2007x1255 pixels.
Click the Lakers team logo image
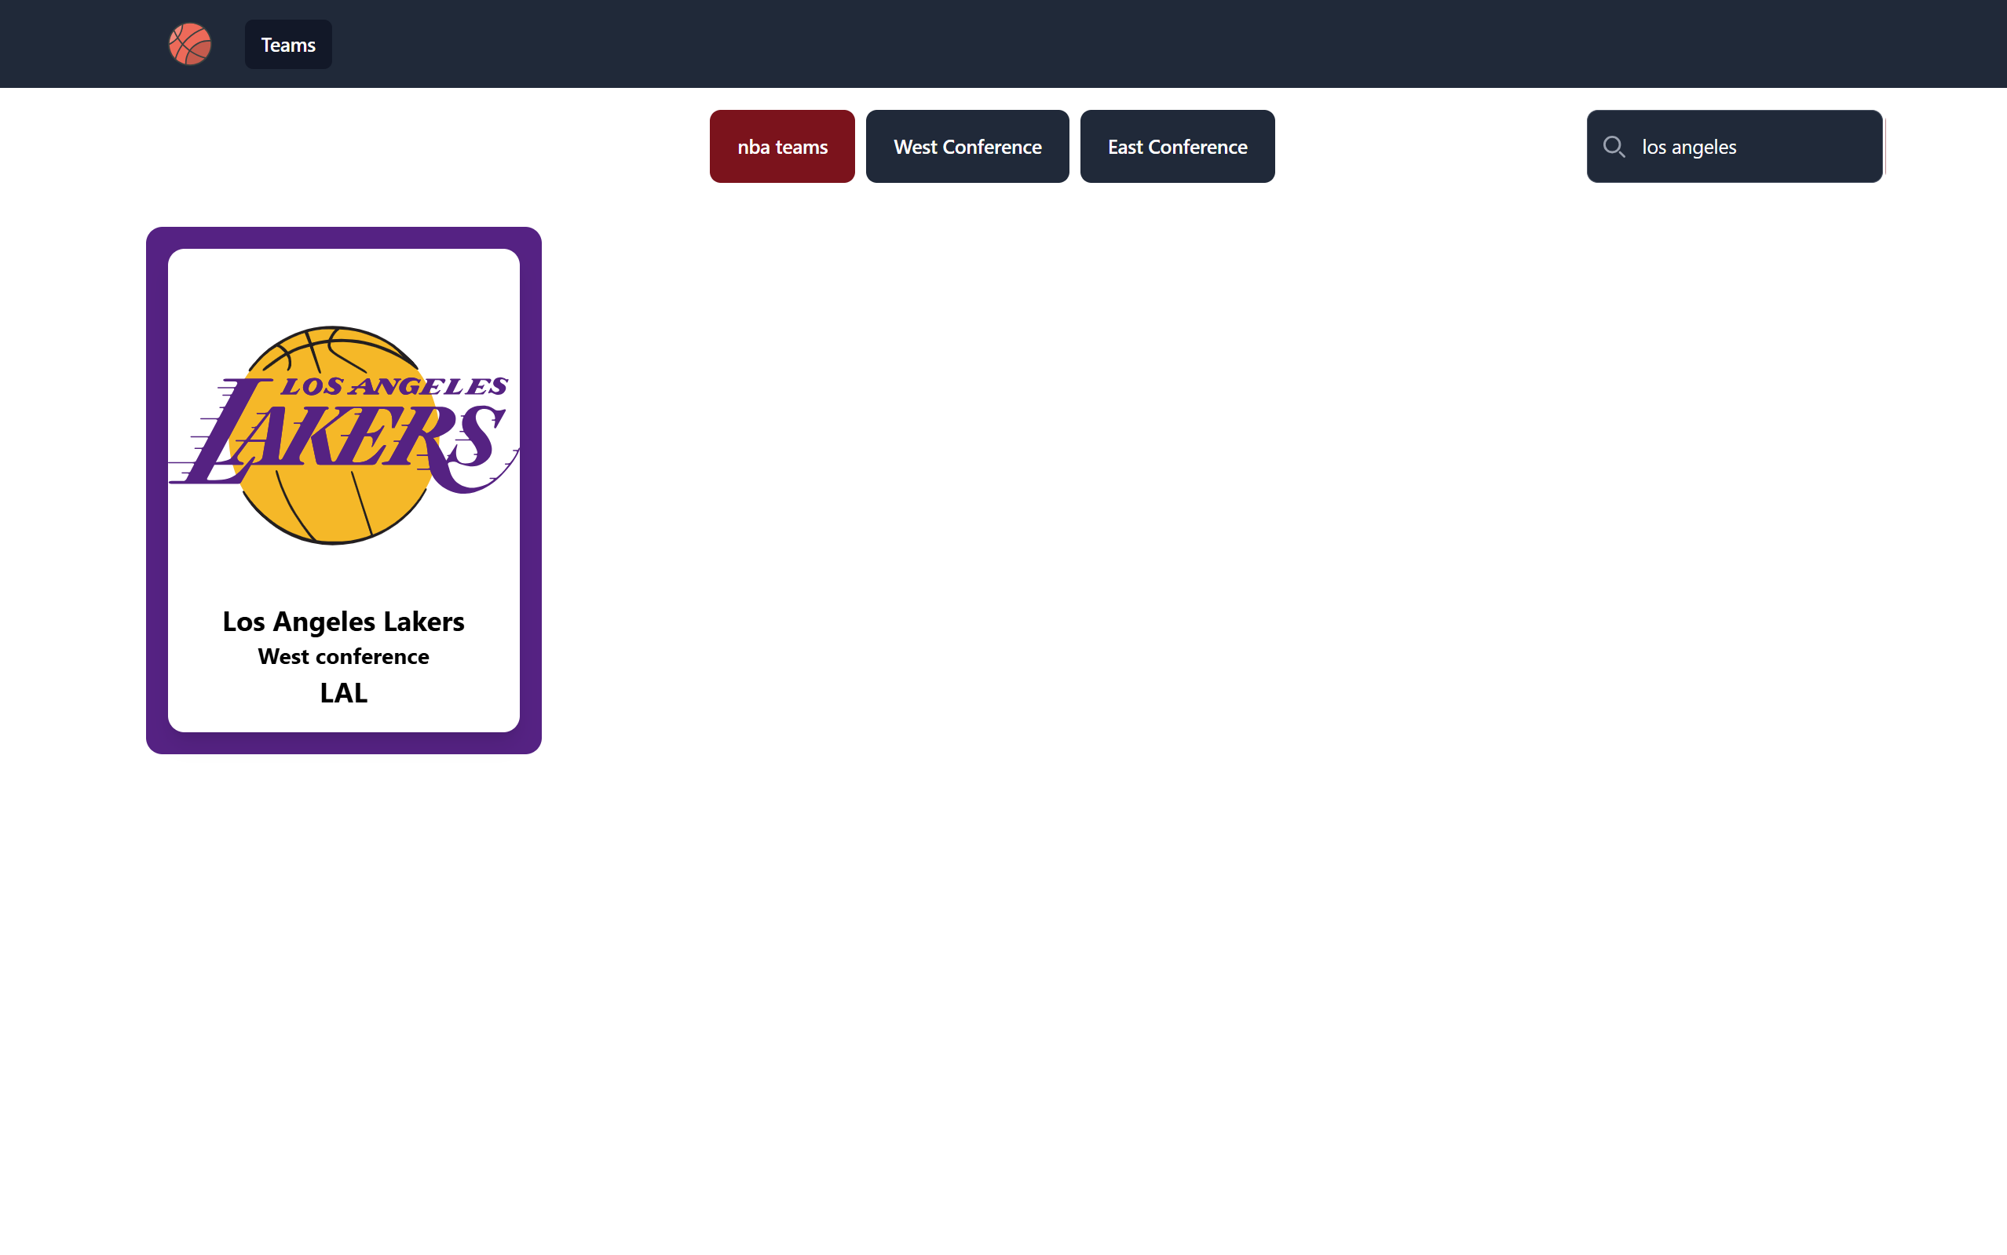[343, 434]
